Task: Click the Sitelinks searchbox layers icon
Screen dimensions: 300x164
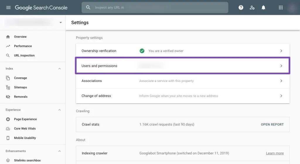Action: (x=8, y=160)
